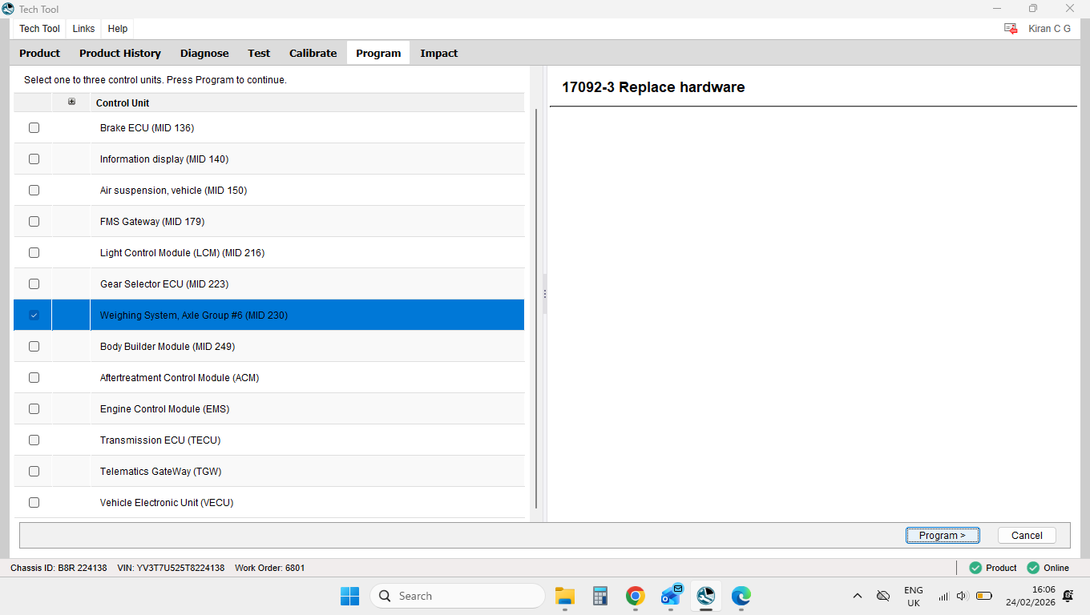Click the cloud sync off tray icon
The width and height of the screenshot is (1090, 615).
click(x=883, y=596)
